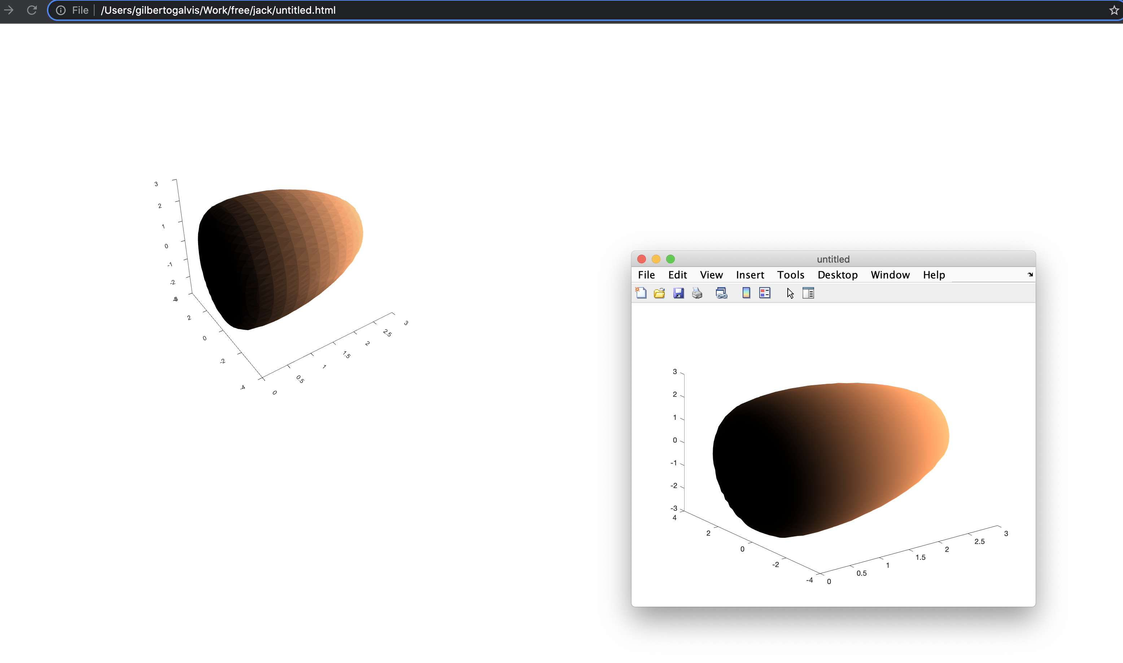This screenshot has width=1123, height=663.
Task: Reload the page in the browser
Action: (32, 10)
